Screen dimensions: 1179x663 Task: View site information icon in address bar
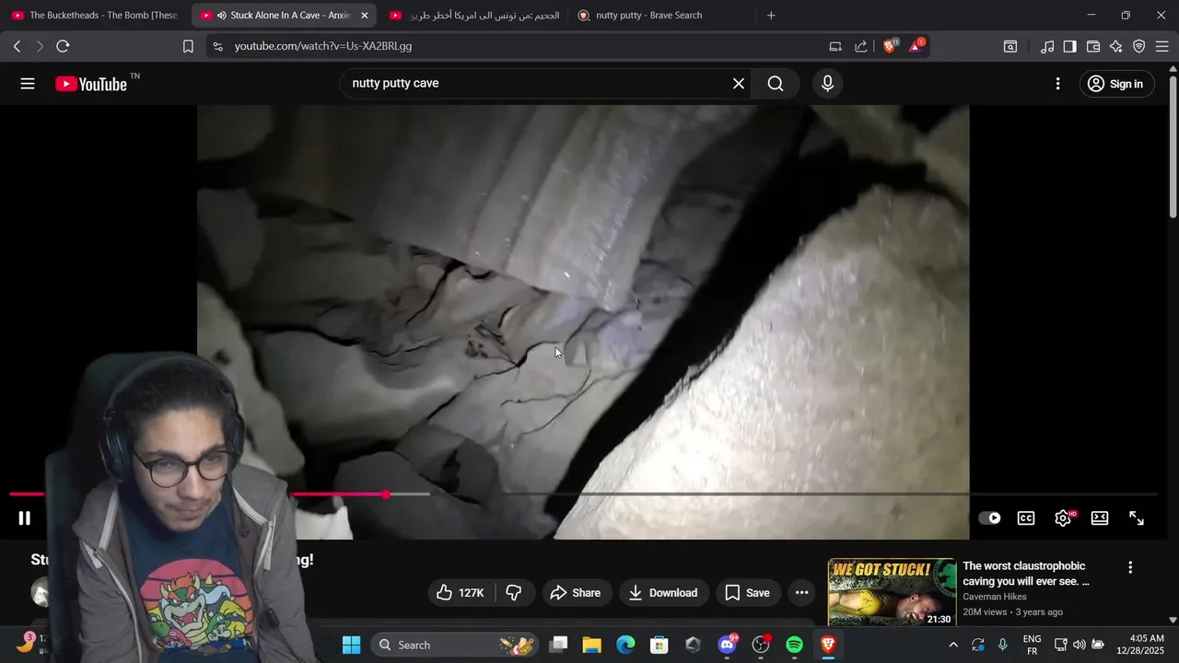216,46
